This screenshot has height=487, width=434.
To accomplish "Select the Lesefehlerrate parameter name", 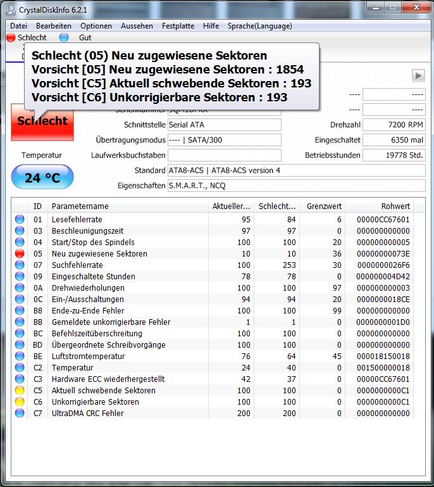I will coord(77,220).
